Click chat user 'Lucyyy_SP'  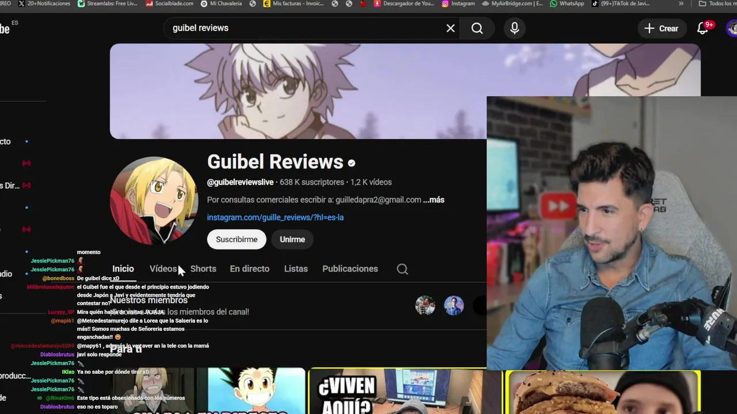click(61, 312)
